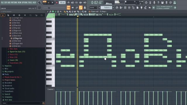Toggle wait for input to start playing
Viewport: 187px width, 105px height.
click(72, 3)
